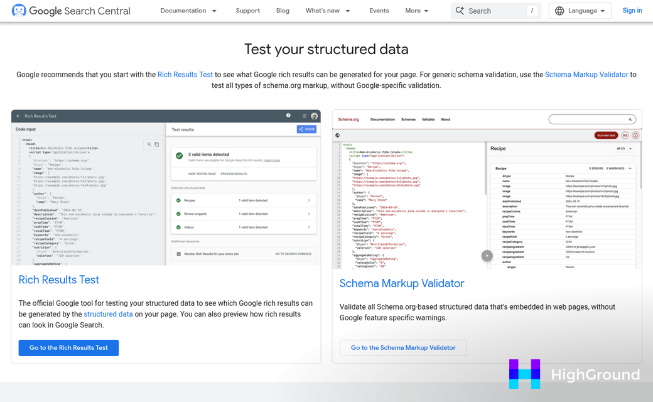Expand the What's new dropdown

[328, 11]
